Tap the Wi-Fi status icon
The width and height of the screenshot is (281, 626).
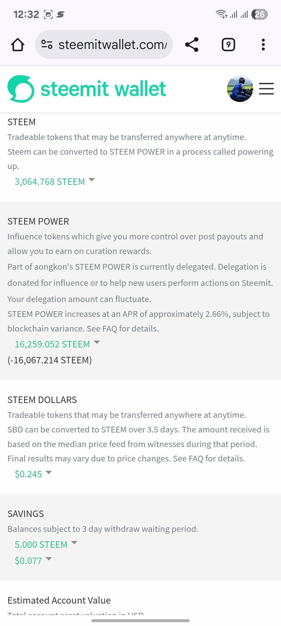coord(221,14)
